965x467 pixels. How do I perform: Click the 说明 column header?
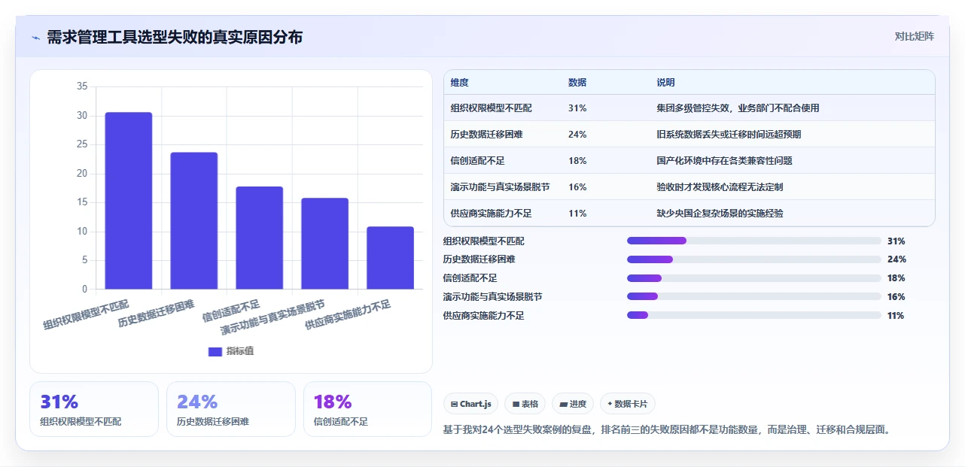pos(665,83)
